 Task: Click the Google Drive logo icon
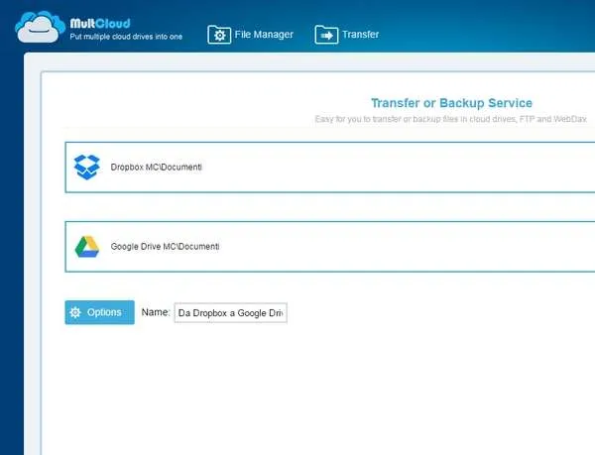click(87, 247)
